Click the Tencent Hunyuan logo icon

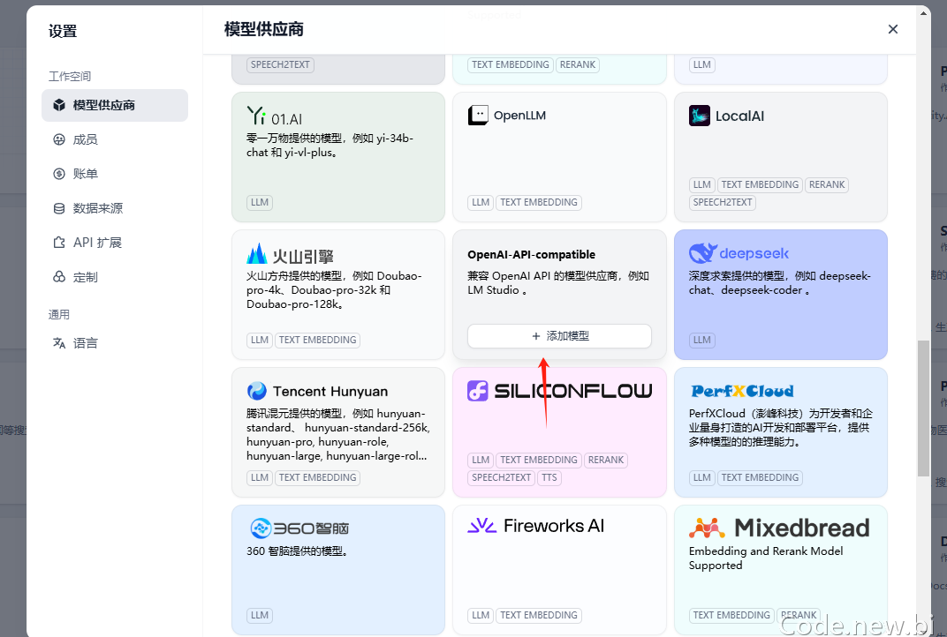coord(257,391)
